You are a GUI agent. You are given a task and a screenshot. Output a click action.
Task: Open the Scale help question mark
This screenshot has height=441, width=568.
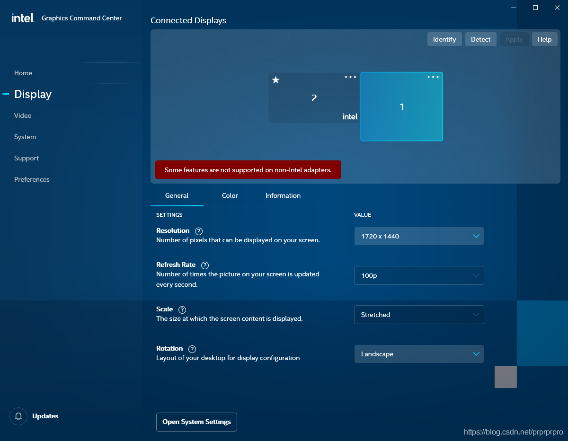tap(182, 310)
